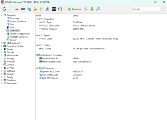Expand the Software node arrow

2,71
